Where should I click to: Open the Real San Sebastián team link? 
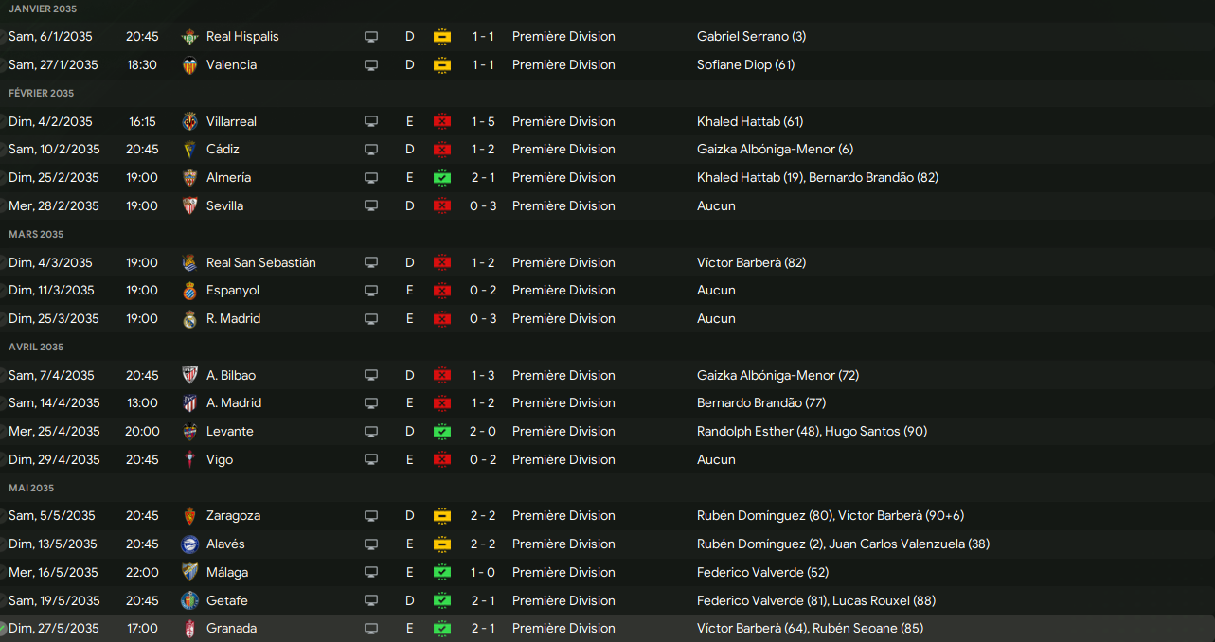click(260, 262)
